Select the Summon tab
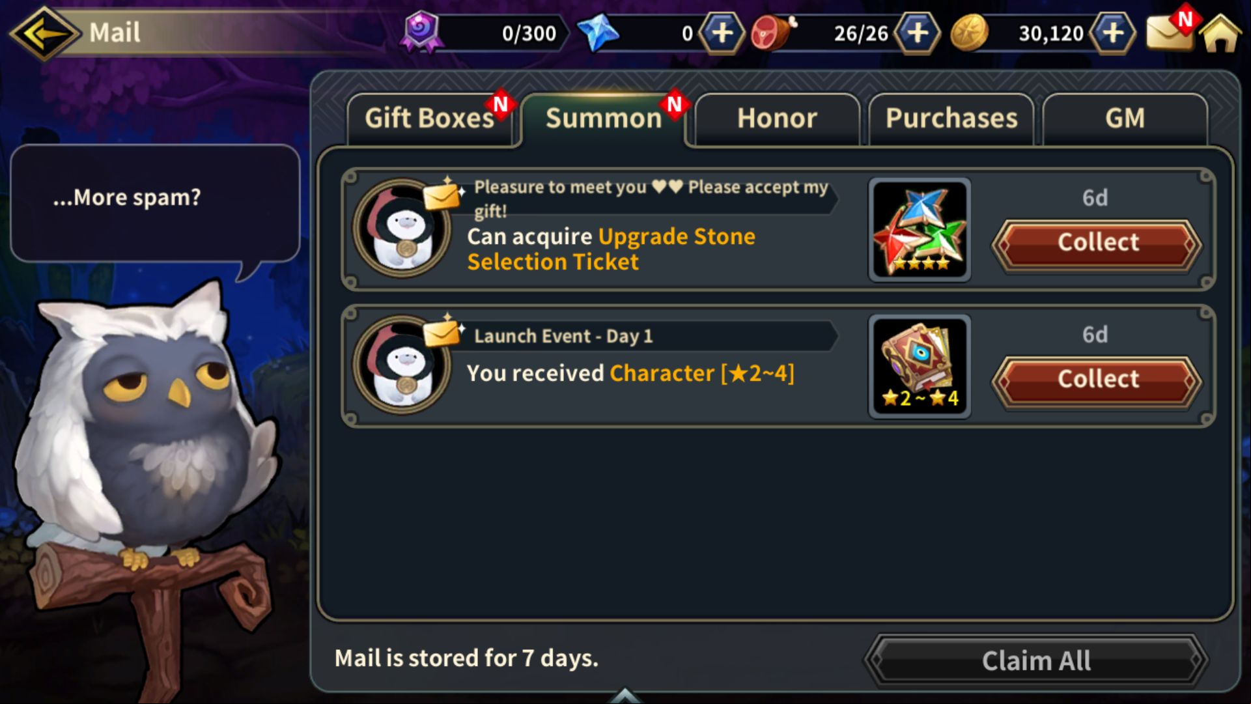This screenshot has width=1251, height=704. [x=604, y=119]
